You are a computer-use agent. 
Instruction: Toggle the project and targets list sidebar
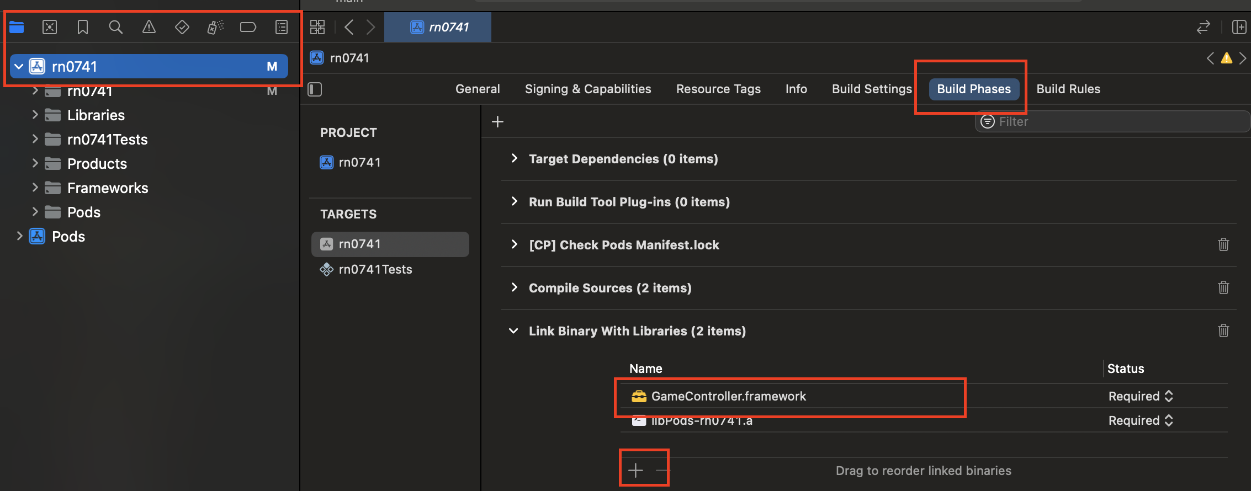[315, 89]
